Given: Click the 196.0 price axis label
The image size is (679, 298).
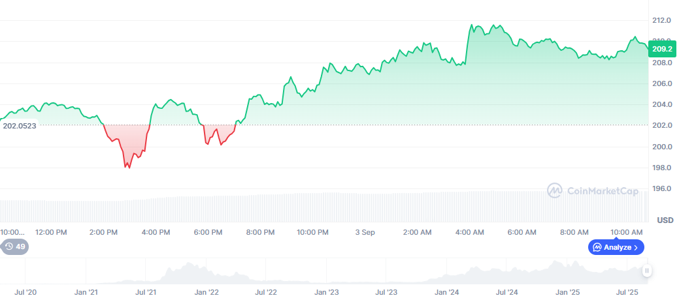Looking at the screenshot, I should point(662,188).
